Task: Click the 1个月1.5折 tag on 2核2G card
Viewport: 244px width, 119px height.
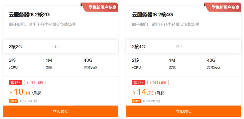Action: click(x=35, y=83)
